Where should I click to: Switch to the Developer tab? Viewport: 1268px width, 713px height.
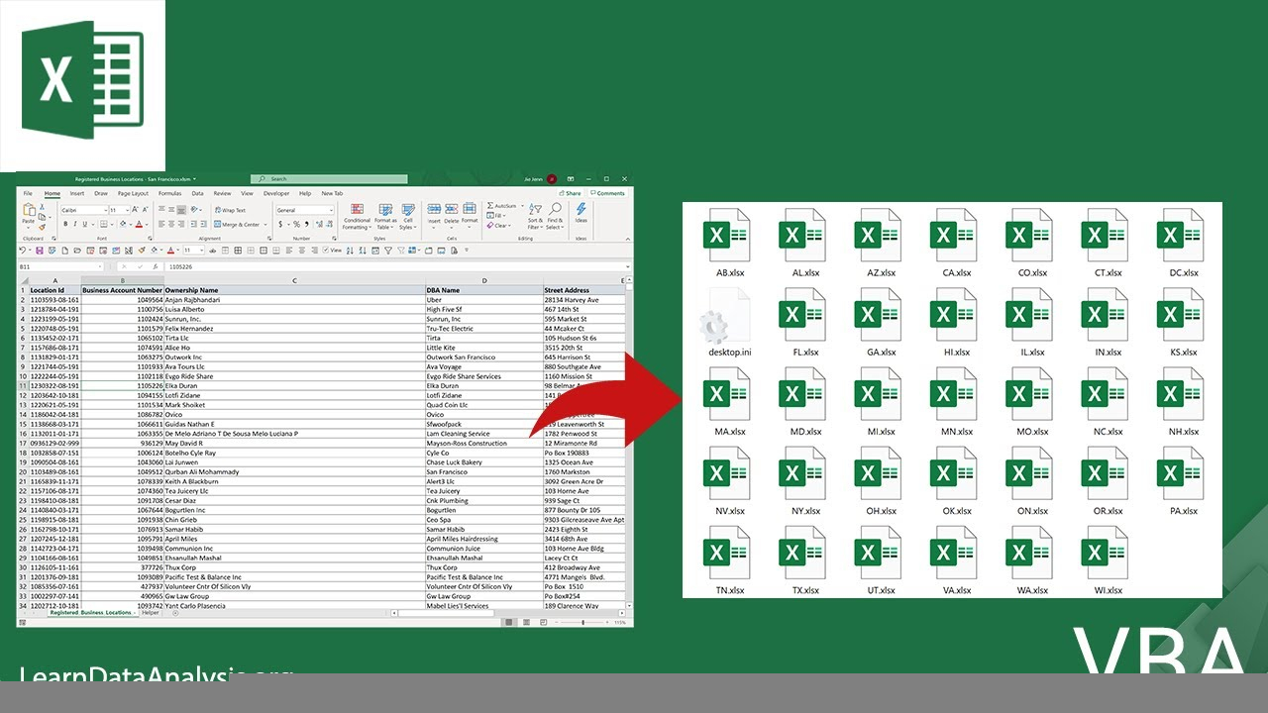coord(276,193)
